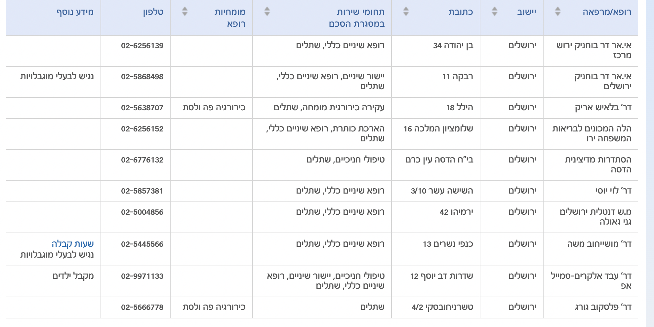Click the phone number 02-5445566
This screenshot has height=327, width=654.
(x=142, y=243)
